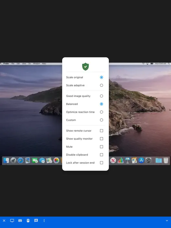The width and height of the screenshot is (171, 228).
Task: Launch Safari from the remote dock
Action: click(20, 160)
